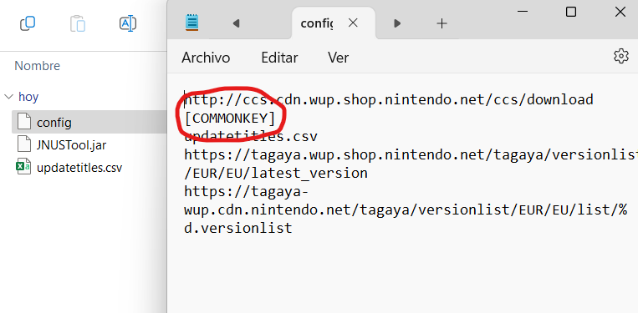The width and height of the screenshot is (638, 313).
Task: Maximize the Notepad window
Action: pyautogui.click(x=571, y=12)
